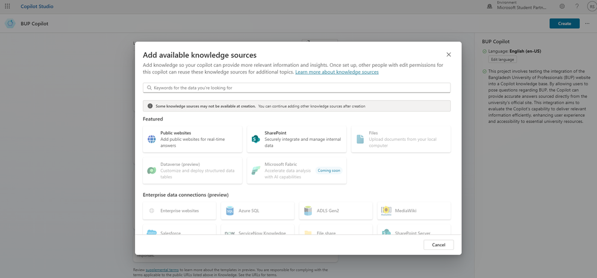
Task: Click the green language checkmark icon
Action: [484, 51]
